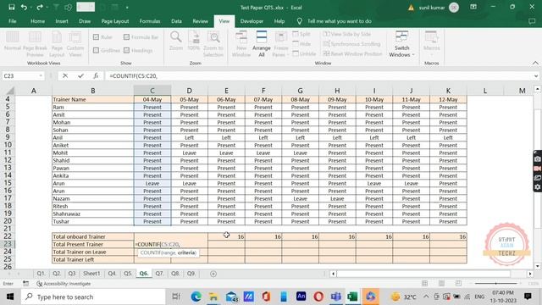This screenshot has width=542, height=305.
Task: Select the Select All corner button
Action: pos(10,91)
